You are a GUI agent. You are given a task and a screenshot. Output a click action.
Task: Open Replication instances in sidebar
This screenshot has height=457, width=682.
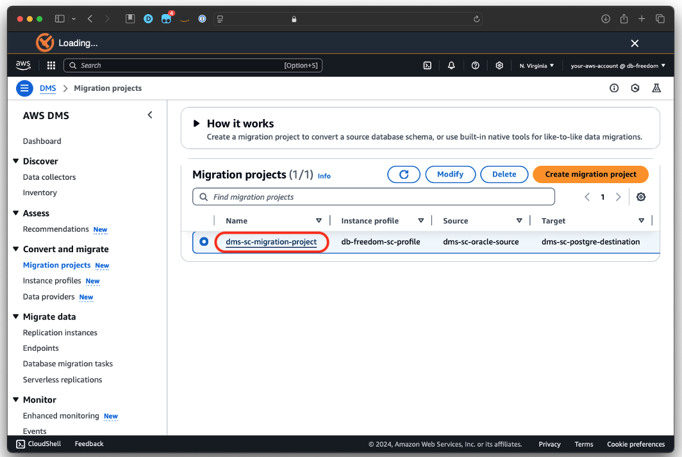coord(60,332)
